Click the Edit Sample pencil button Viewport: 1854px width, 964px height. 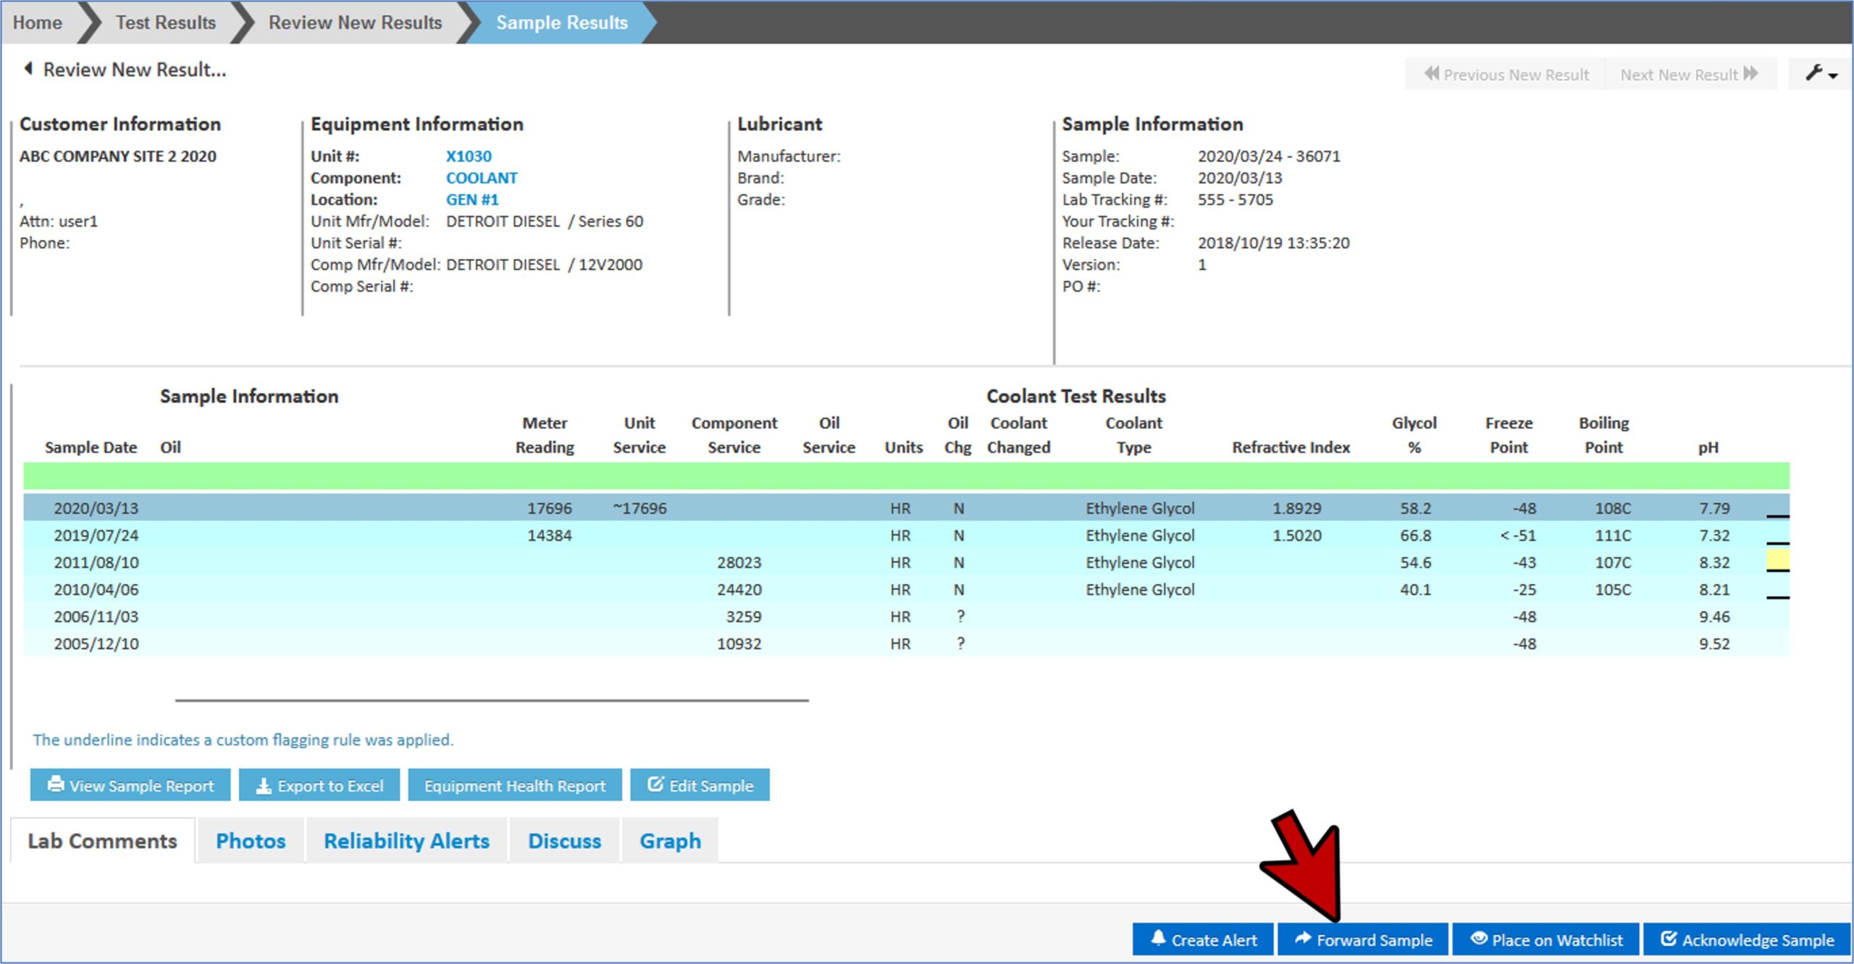(x=700, y=785)
